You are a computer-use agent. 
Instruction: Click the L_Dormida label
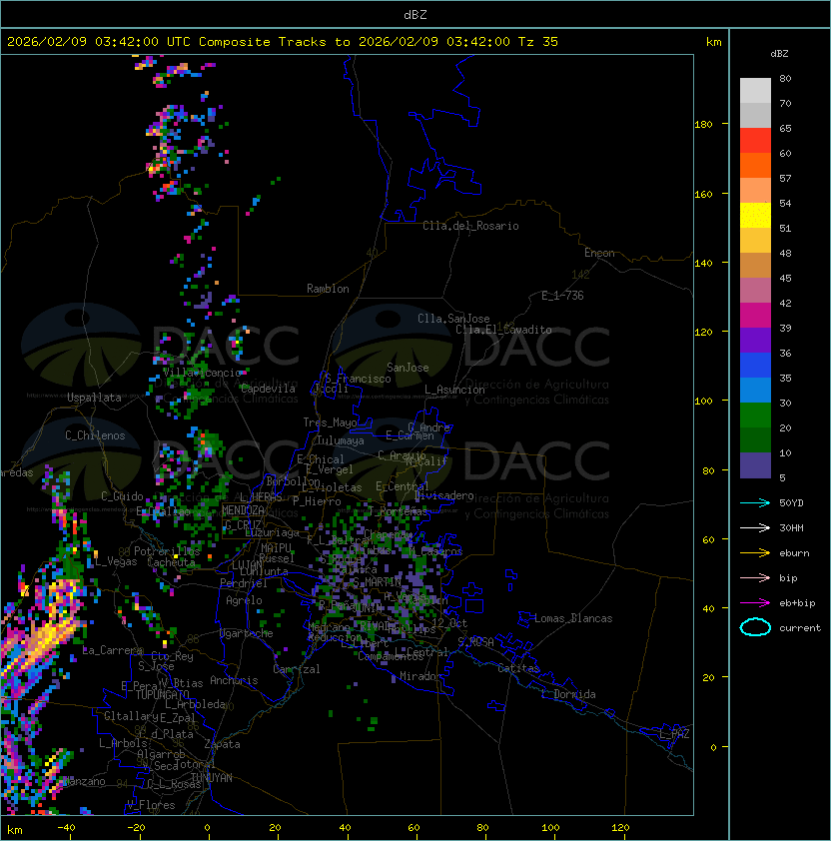568,694
